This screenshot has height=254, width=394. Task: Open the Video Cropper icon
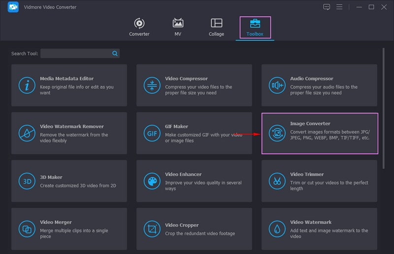pyautogui.click(x=152, y=229)
